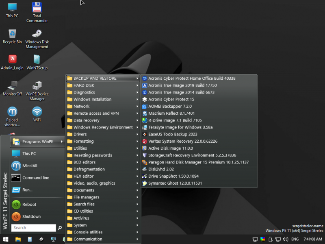Open Defragmentation menu folder

[103, 169]
